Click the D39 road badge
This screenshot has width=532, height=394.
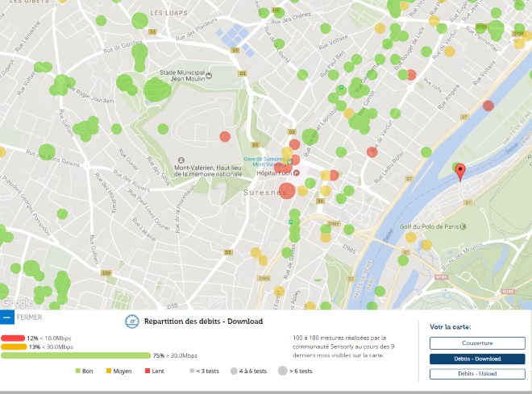[x=106, y=273]
